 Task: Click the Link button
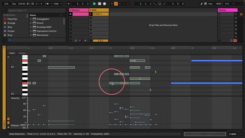click(6, 3)
